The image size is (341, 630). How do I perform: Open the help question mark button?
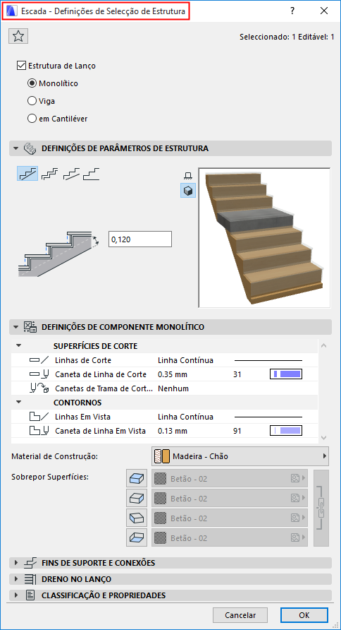click(x=293, y=11)
